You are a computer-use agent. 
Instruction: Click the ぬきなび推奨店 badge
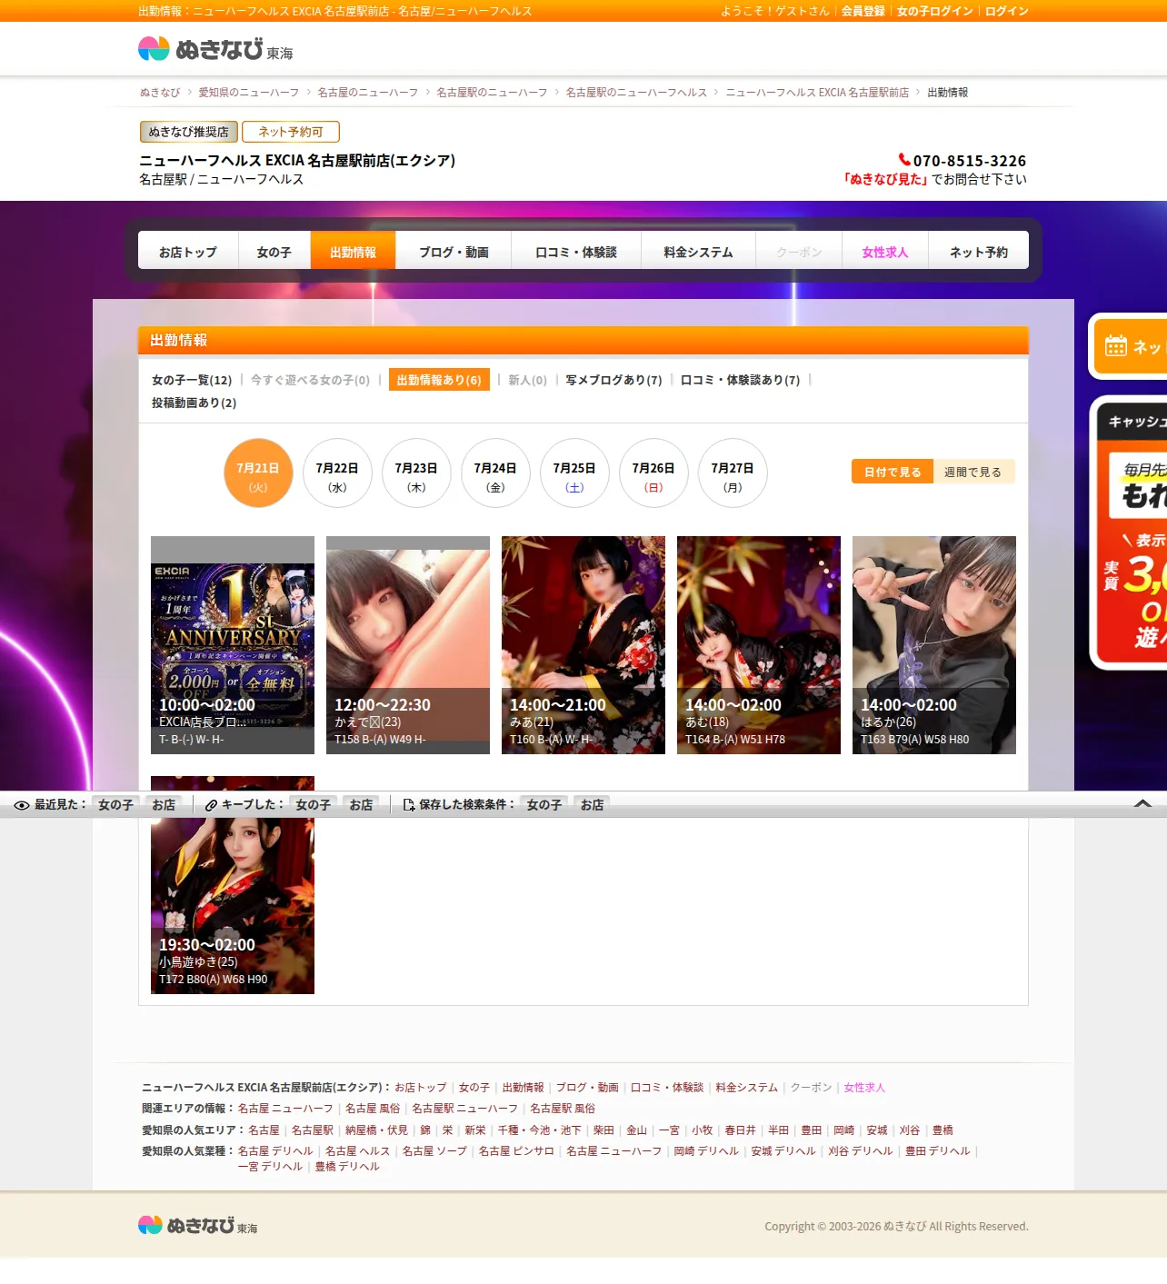point(189,132)
